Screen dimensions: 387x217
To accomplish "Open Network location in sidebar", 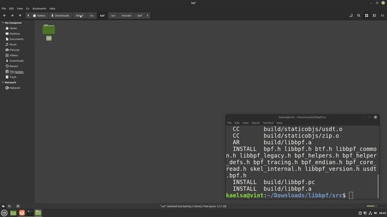I will [15, 88].
